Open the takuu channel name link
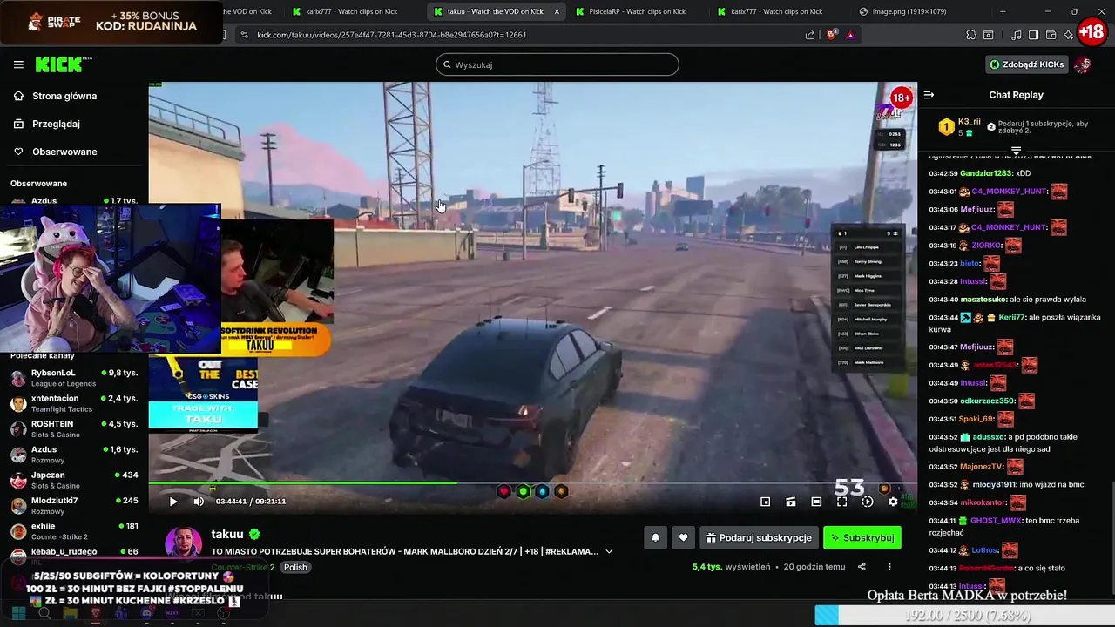 [x=227, y=534]
